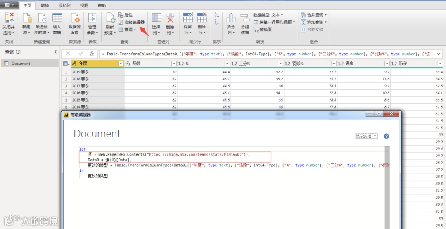Open 进攻 column filter dropdown
This screenshot has height=229, width=446.
(387, 64)
